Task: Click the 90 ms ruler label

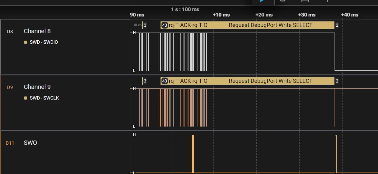Action: (137, 15)
